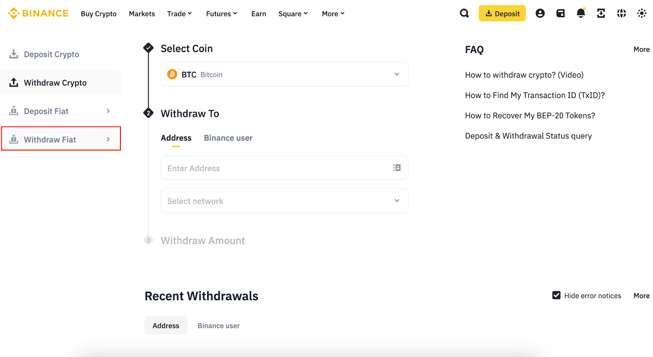This screenshot has width=653, height=357.
Task: Click the Deposit Crypto sidebar icon
Action: click(14, 54)
